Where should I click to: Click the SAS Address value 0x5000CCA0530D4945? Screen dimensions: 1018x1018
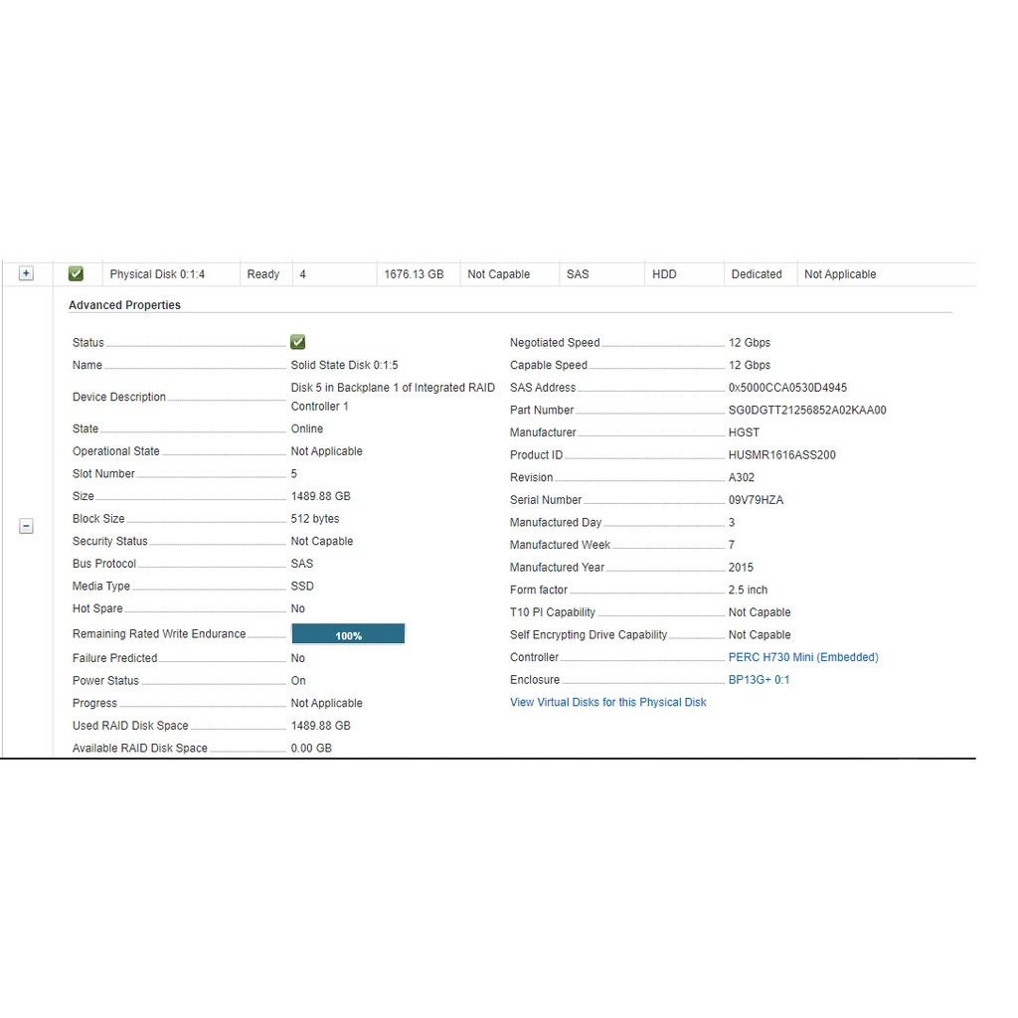pos(787,388)
